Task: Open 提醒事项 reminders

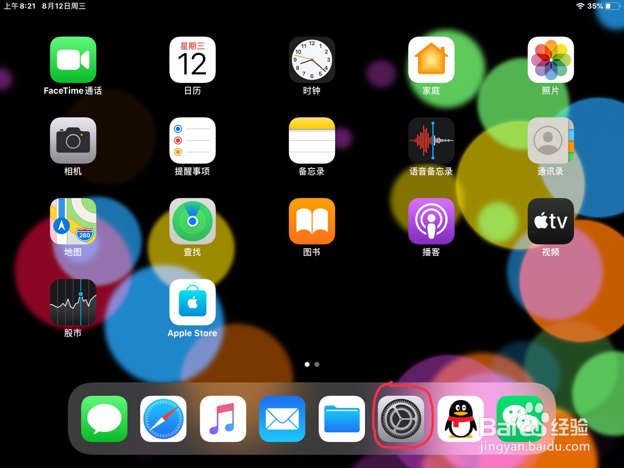Action: 193,141
